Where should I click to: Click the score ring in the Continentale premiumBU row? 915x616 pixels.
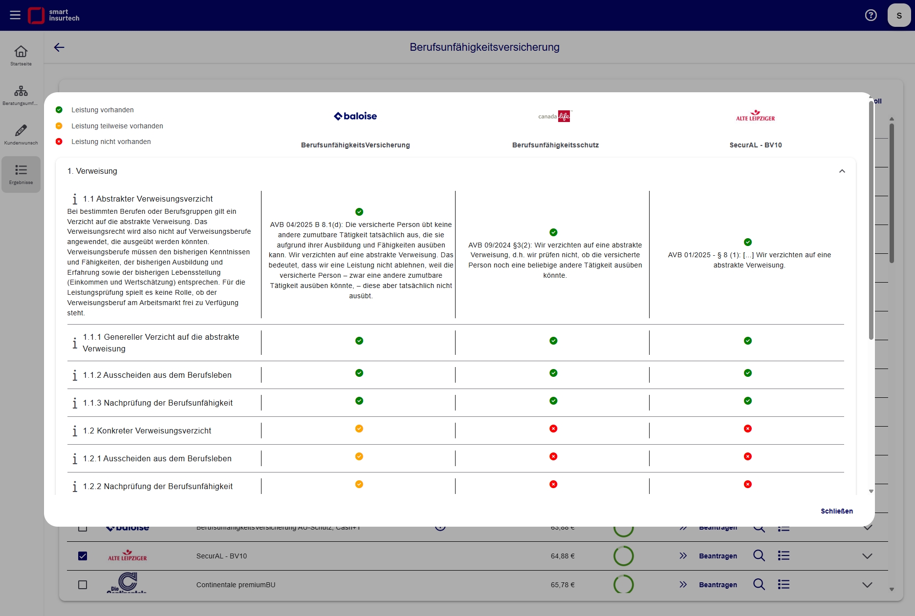tap(624, 584)
